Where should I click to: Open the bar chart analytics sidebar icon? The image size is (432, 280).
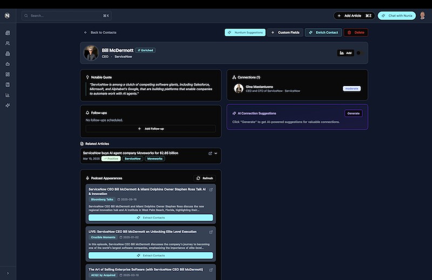click(x=8, y=95)
